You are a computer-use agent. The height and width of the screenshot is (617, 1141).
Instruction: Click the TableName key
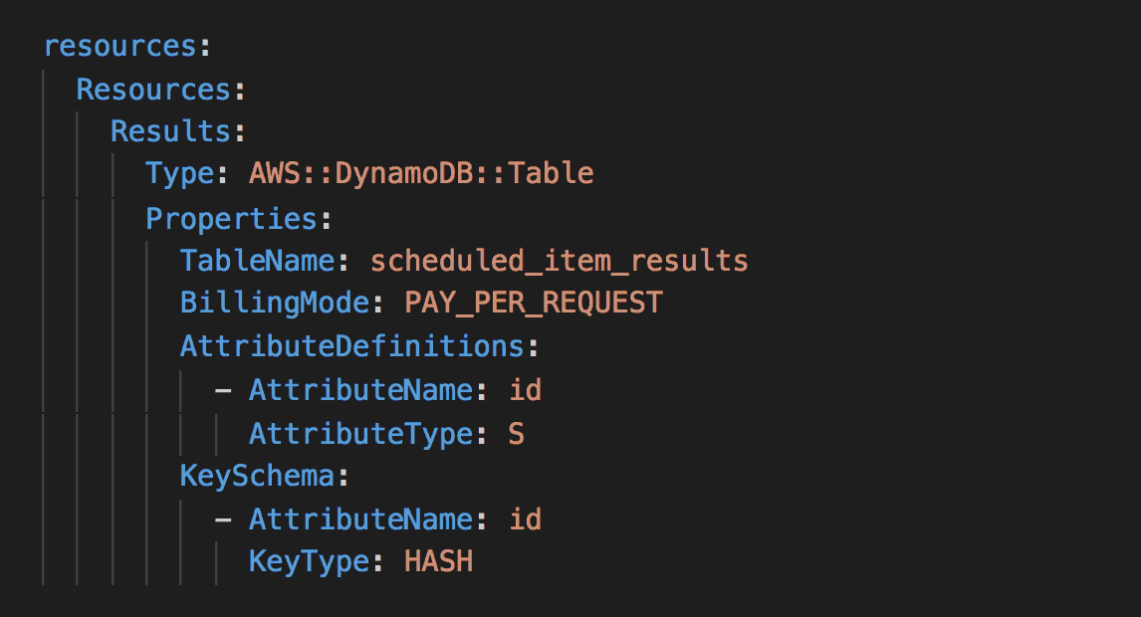256,261
